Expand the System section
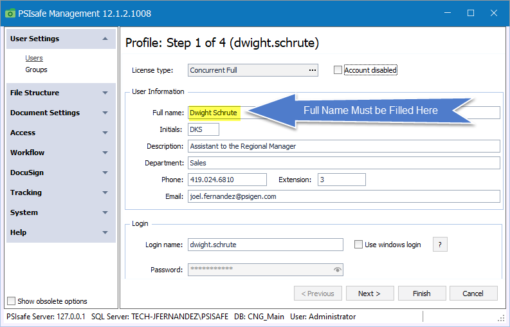The width and height of the screenshot is (510, 327). tap(61, 212)
